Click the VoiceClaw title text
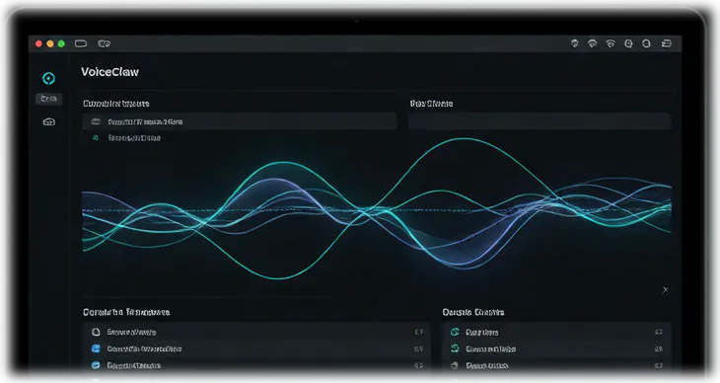The width and height of the screenshot is (720, 383). point(109,72)
